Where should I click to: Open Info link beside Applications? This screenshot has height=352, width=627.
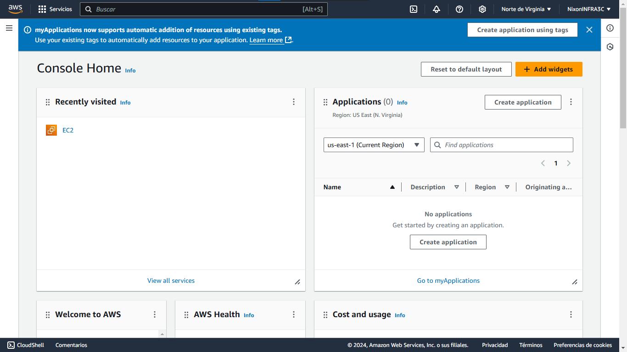(x=402, y=103)
